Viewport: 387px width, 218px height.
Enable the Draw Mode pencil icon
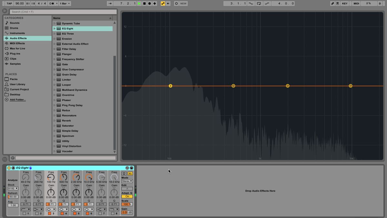point(332,4)
